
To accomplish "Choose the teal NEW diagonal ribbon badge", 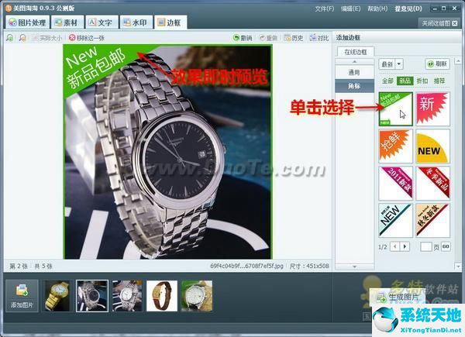I will (395, 220).
